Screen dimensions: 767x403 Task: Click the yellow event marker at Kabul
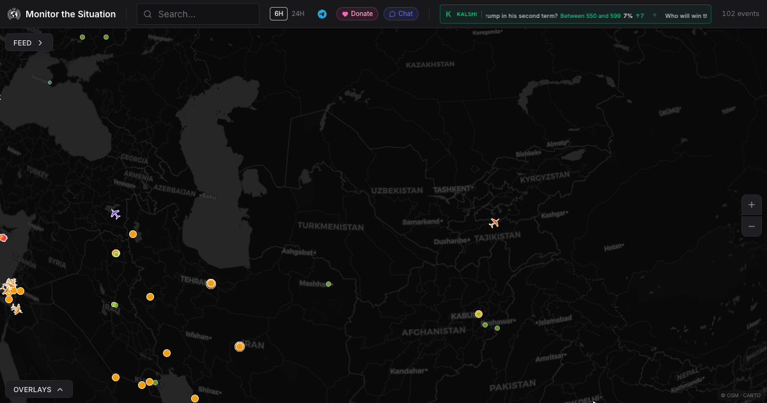pos(478,313)
